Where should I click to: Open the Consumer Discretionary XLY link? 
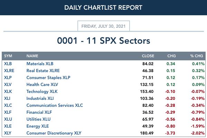coord(54,133)
